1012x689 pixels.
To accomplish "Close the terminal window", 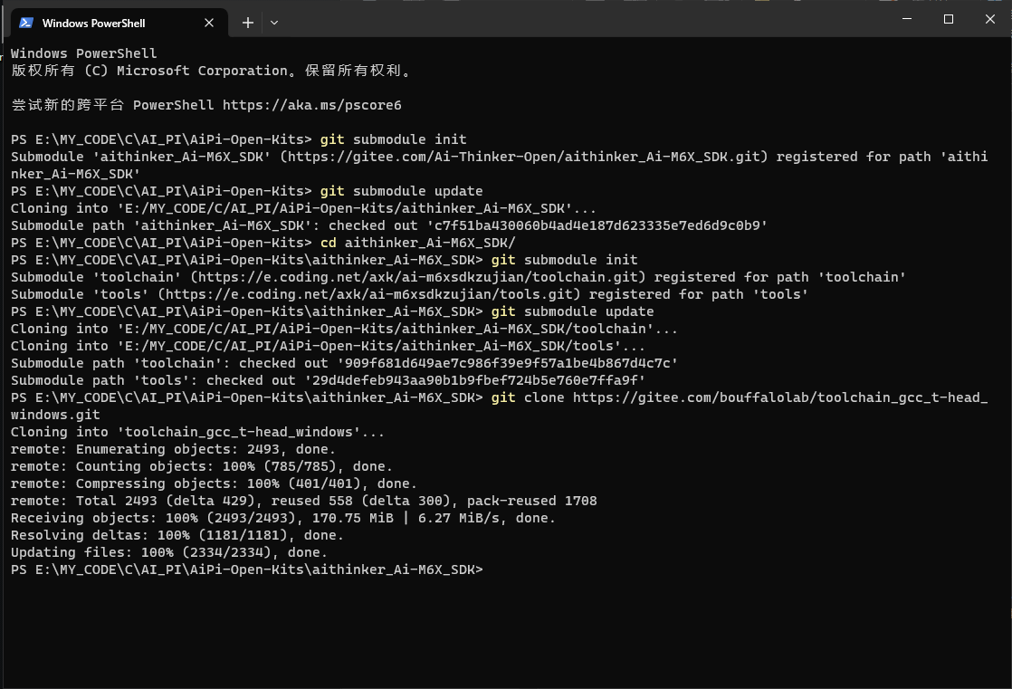I will click(x=990, y=19).
